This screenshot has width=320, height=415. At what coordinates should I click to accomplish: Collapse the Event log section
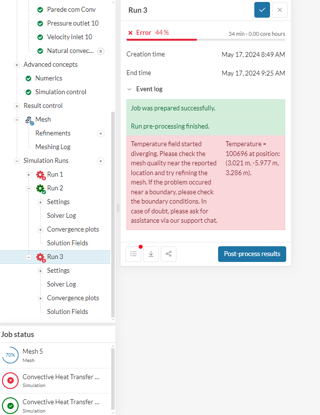click(129, 89)
